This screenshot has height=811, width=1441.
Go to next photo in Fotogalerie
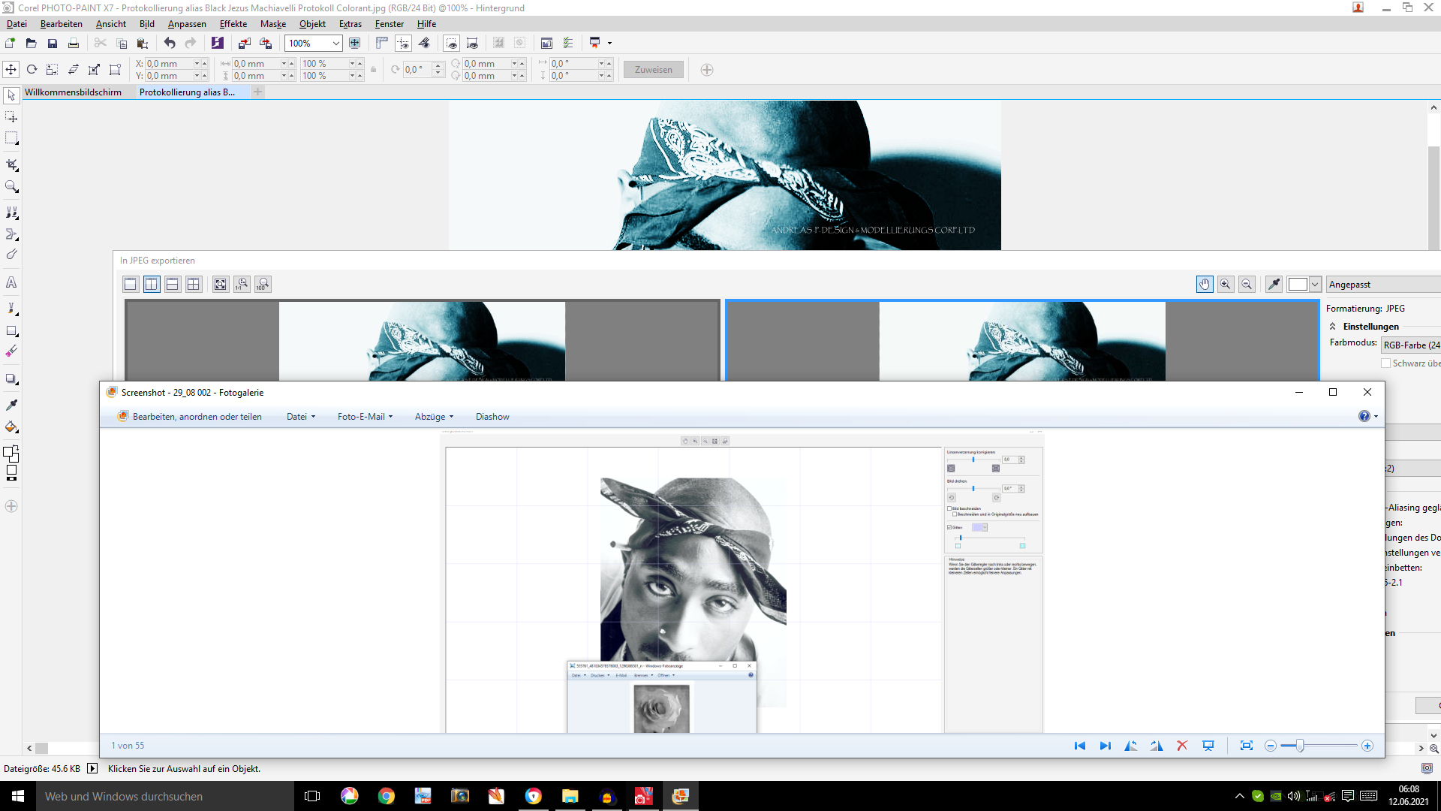tap(1105, 746)
